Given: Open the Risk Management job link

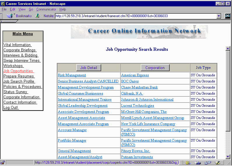Looking at the screenshot, I should coord(72,75).
